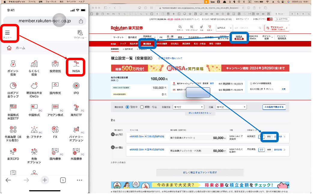313x195 pixels.
Task: Open 中国株式 in the phone menu
Action: (x=34, y=111)
